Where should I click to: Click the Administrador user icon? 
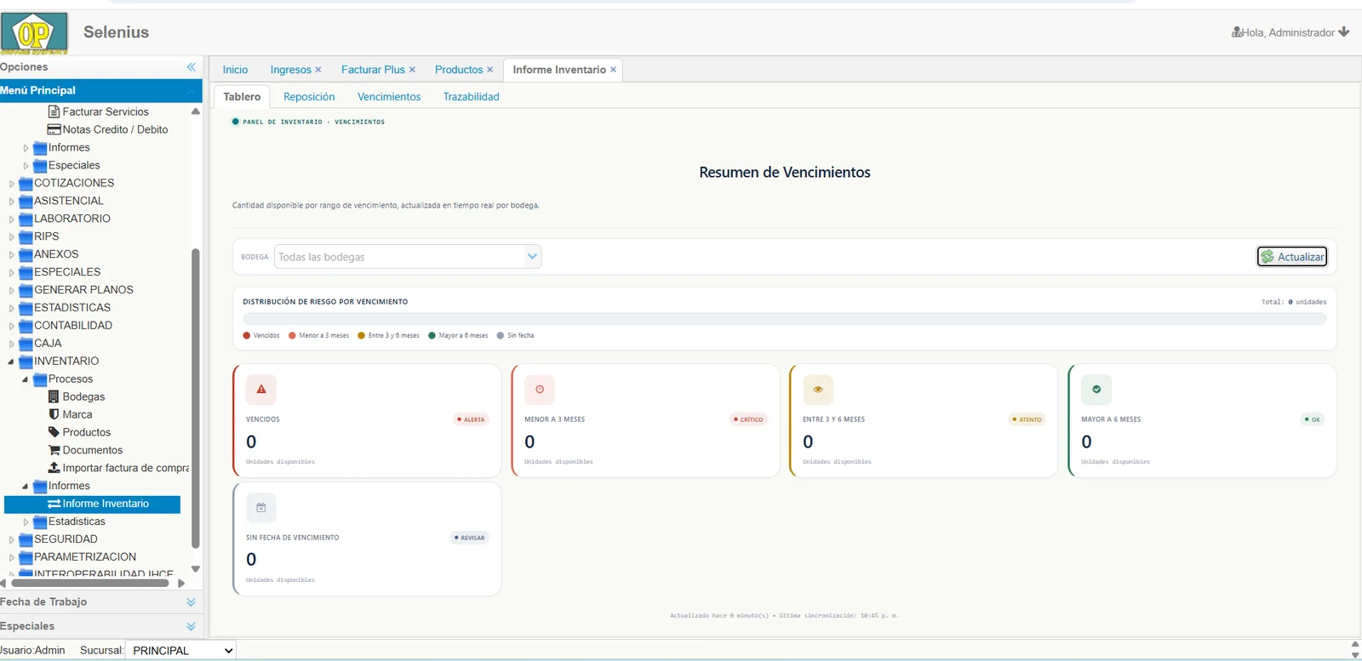pyautogui.click(x=1236, y=32)
